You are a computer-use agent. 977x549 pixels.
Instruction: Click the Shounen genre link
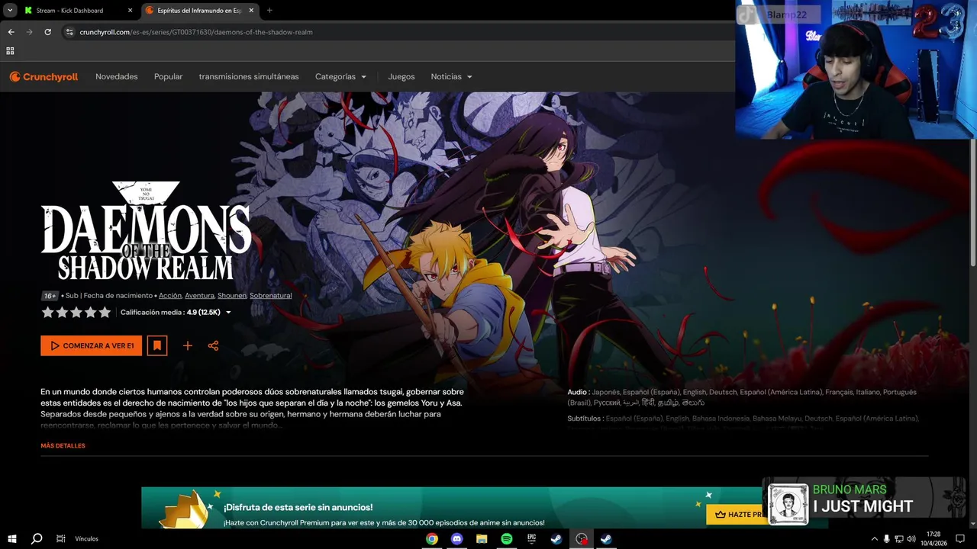(x=232, y=296)
